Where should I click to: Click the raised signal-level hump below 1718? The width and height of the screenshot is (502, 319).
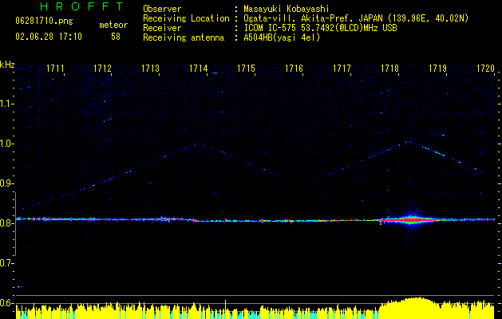413,308
